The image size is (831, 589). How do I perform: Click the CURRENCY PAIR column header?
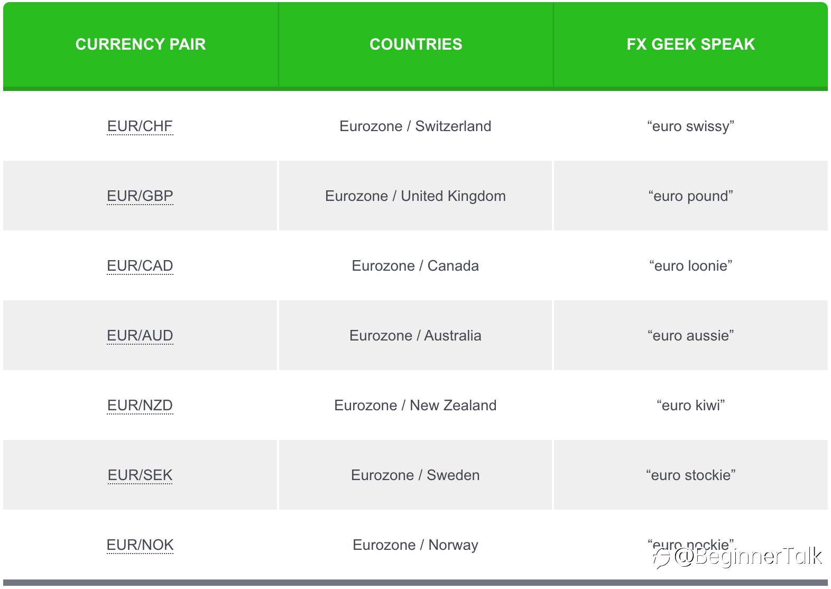click(141, 44)
